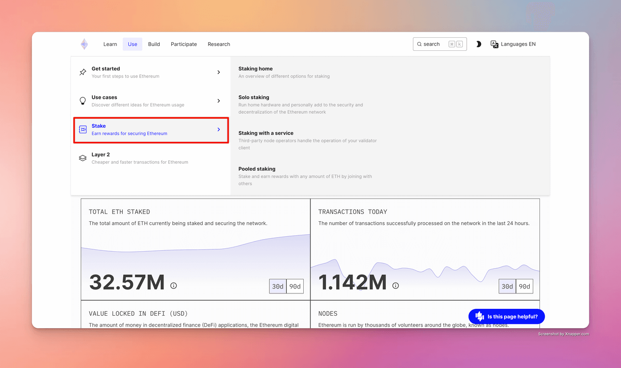Viewport: 621px width, 368px height.
Task: Open the Learn menu
Action: 110,44
